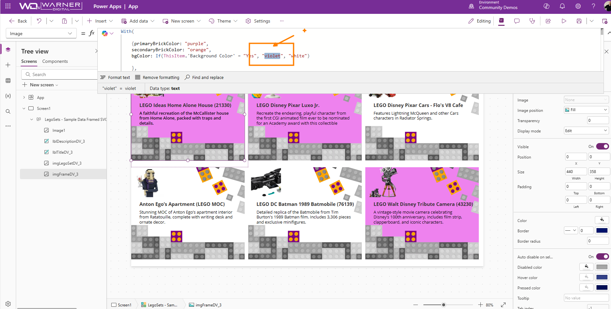The image size is (611, 309).
Task: Open the left rail more options ellipsis
Action: [8, 126]
